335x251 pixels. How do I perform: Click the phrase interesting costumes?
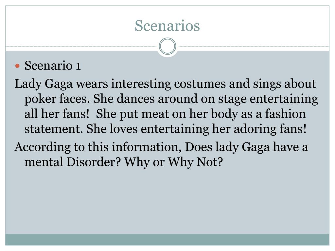point(168,84)
